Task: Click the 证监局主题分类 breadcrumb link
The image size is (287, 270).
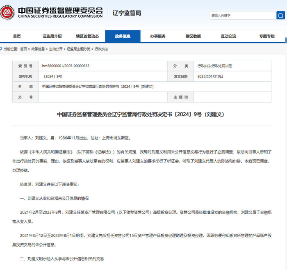Action: [x=79, y=49]
